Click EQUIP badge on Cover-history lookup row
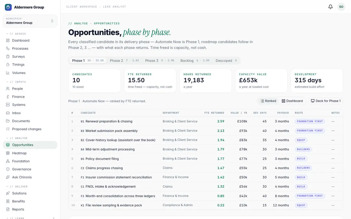351x219 pixels. [x=301, y=140]
